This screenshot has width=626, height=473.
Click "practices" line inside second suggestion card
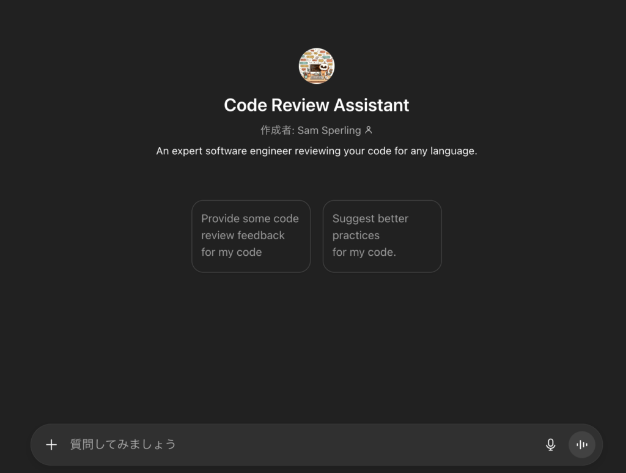point(356,236)
